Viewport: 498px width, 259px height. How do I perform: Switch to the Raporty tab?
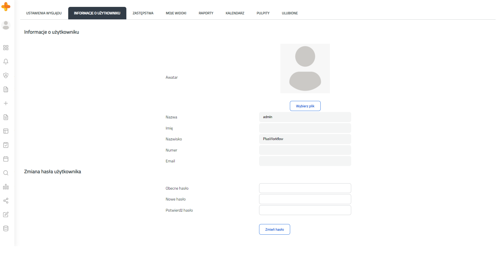tap(206, 13)
